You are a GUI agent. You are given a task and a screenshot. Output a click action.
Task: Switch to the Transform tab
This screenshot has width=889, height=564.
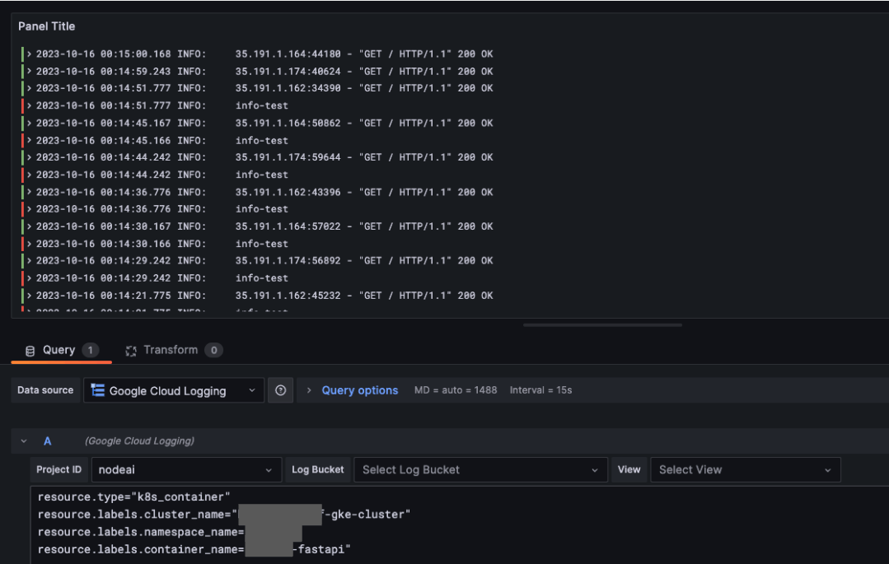(x=174, y=350)
